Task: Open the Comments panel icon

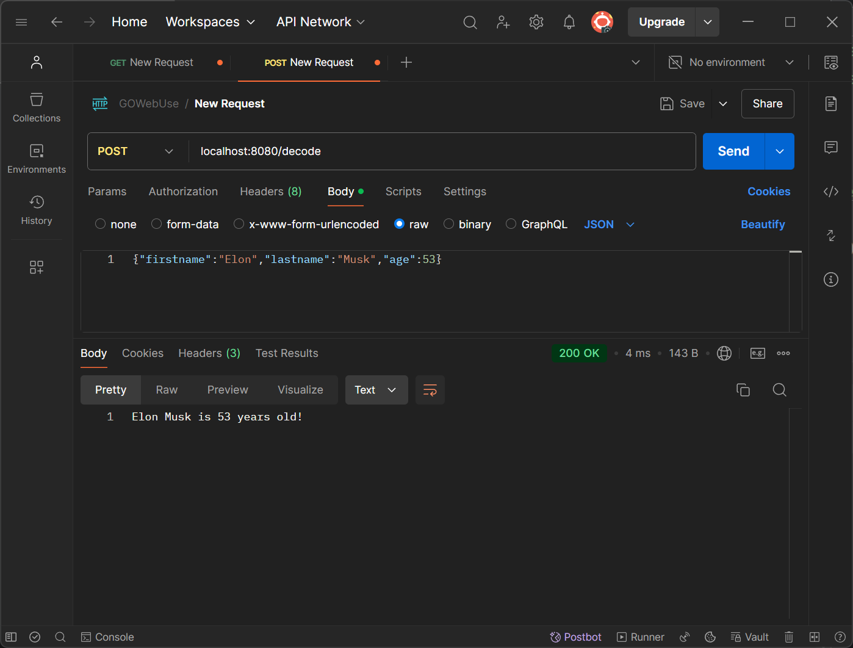Action: (x=831, y=148)
